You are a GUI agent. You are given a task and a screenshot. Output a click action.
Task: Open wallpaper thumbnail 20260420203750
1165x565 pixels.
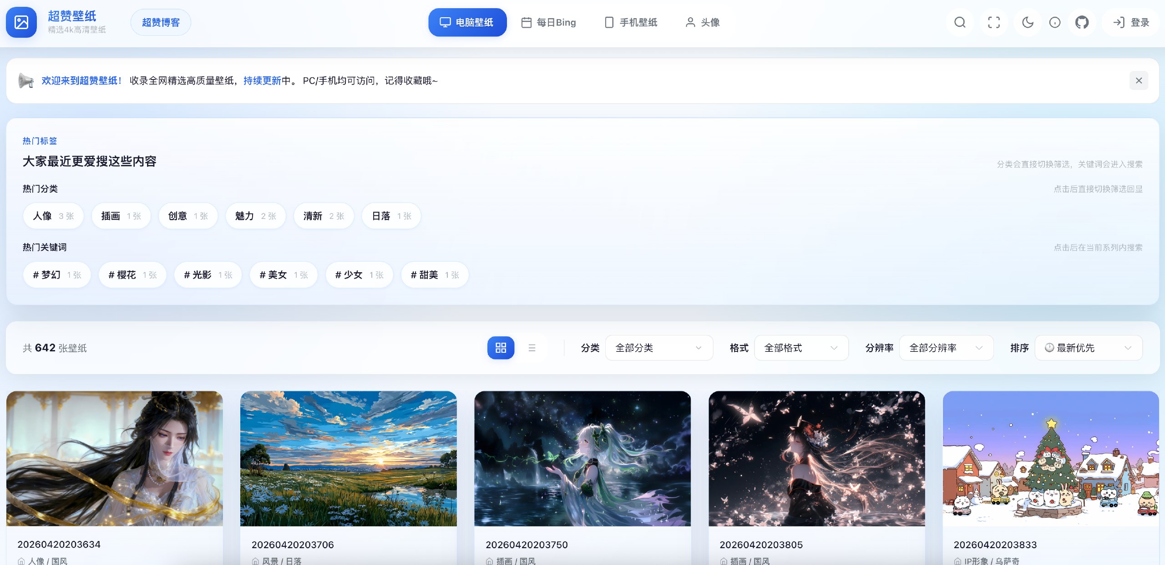[582, 459]
